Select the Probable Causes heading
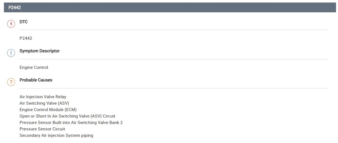The height and width of the screenshot is (143, 338). pos(36,80)
